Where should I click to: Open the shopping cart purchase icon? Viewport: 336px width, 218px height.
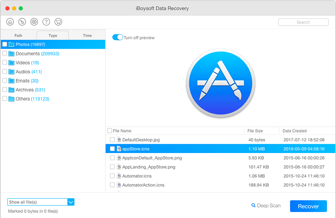click(x=58, y=22)
